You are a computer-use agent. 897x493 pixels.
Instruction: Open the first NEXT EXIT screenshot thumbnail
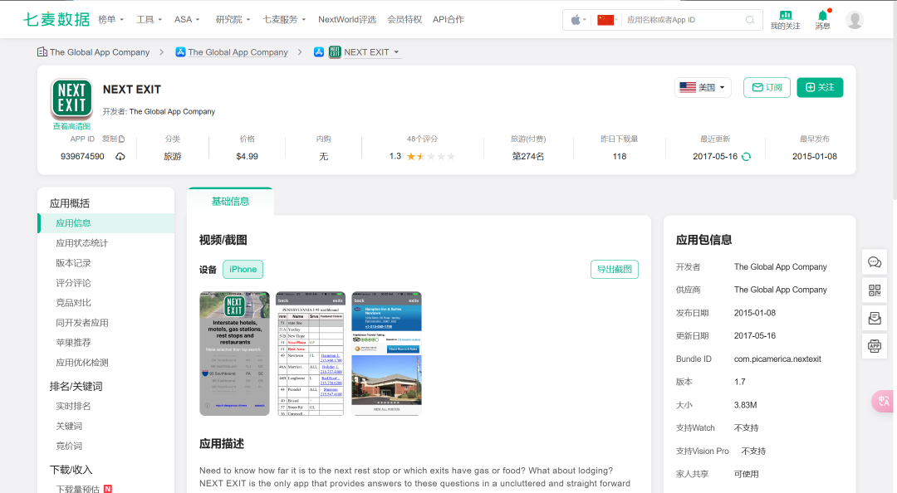[x=234, y=354]
